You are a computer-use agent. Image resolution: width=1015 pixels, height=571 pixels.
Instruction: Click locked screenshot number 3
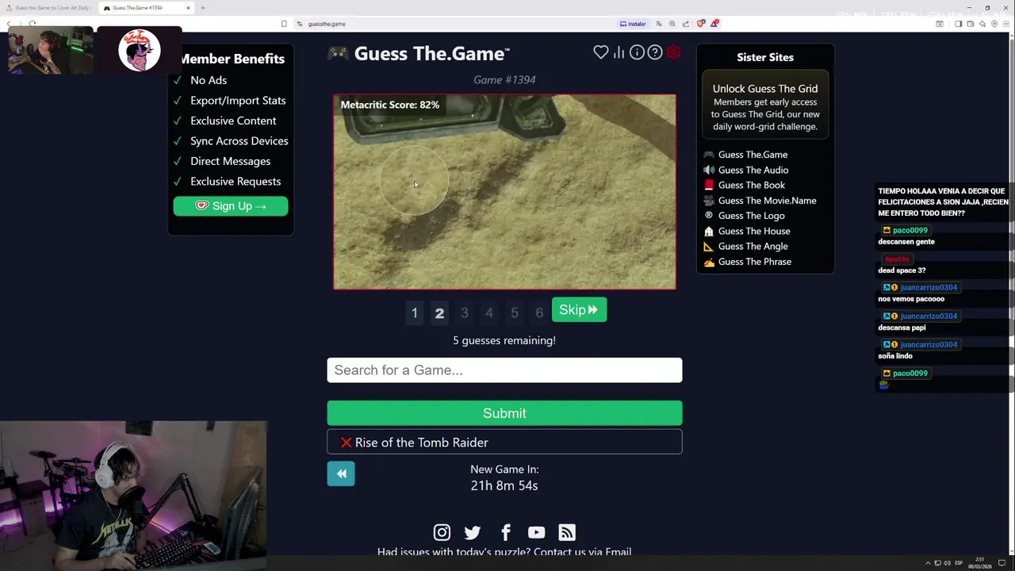coord(464,312)
